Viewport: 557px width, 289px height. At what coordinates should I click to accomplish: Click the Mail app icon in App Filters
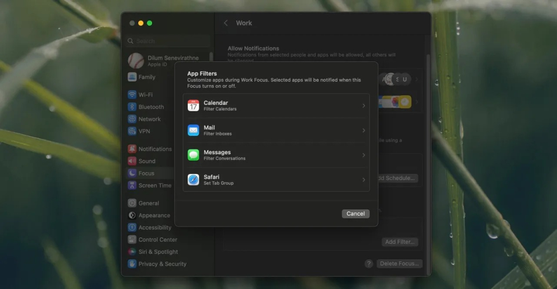(x=193, y=130)
